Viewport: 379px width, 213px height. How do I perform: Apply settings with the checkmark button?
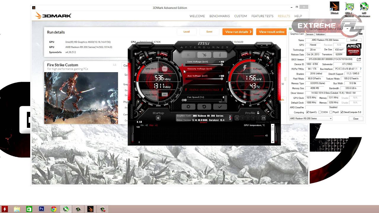coord(220,106)
